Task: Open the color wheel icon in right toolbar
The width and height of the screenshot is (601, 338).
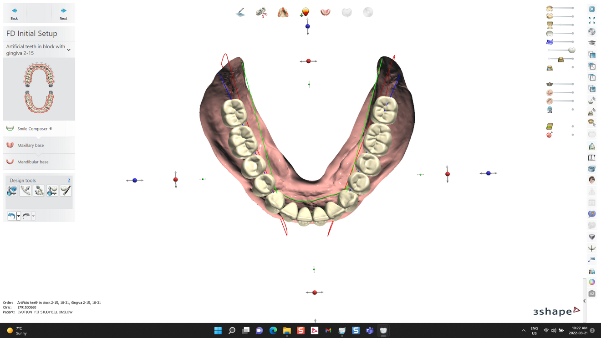Action: coord(591,282)
